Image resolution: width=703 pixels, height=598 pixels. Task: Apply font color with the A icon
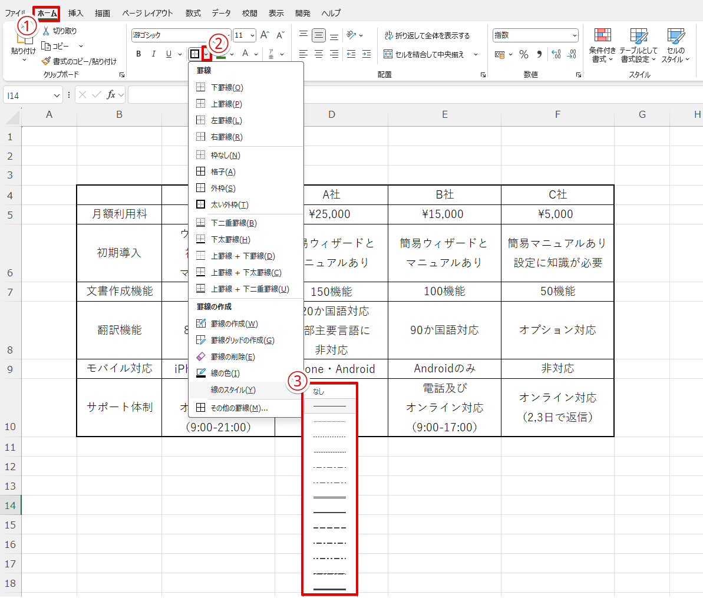coord(245,54)
